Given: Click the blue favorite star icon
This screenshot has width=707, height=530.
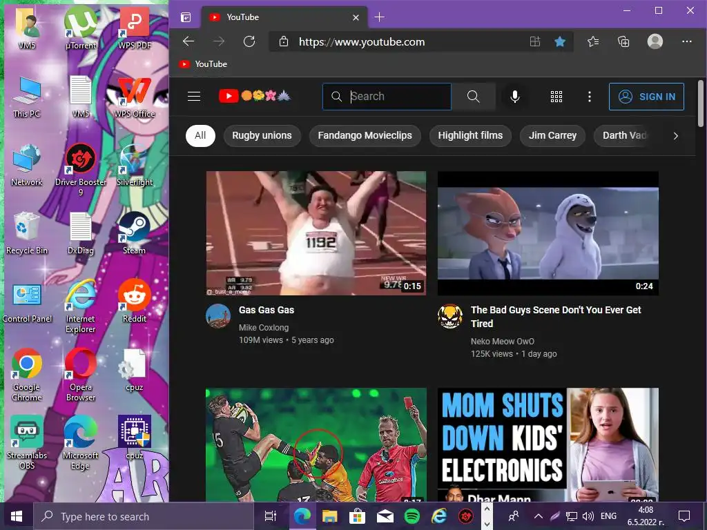Looking at the screenshot, I should (x=559, y=42).
